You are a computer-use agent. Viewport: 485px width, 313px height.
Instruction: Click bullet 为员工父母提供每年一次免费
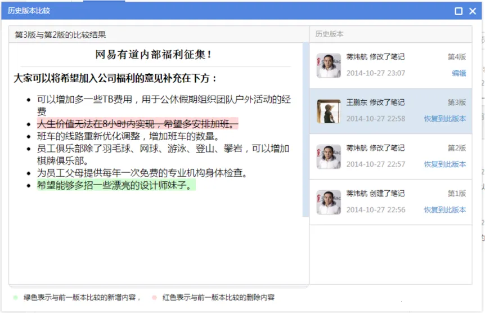tap(142, 173)
